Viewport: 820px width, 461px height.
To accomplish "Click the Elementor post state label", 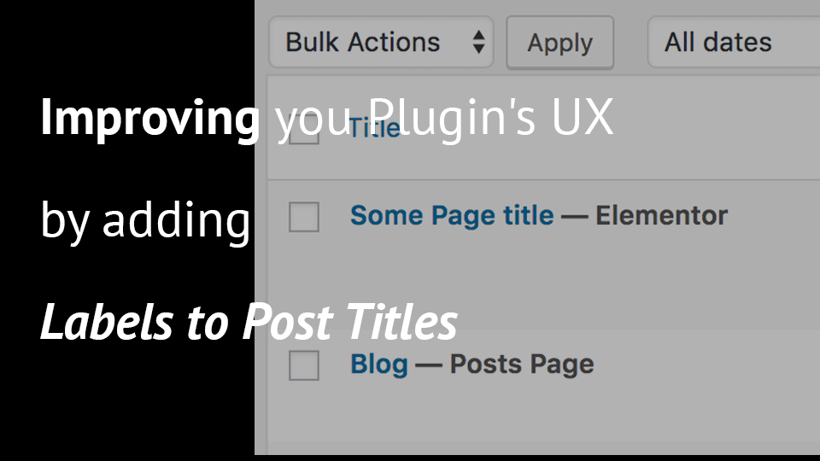I will (661, 215).
